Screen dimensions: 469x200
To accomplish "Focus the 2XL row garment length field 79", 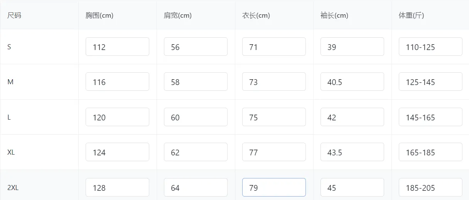I will pyautogui.click(x=274, y=187).
